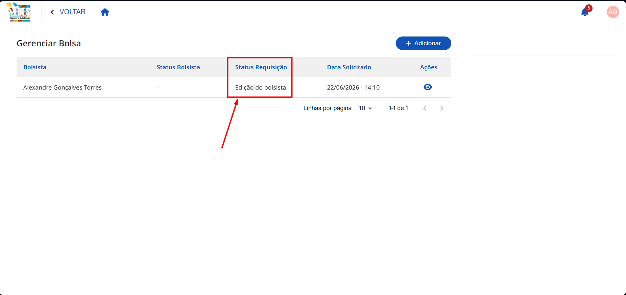Click the plus icon in Adicionar
The width and height of the screenshot is (626, 295).
tap(408, 43)
